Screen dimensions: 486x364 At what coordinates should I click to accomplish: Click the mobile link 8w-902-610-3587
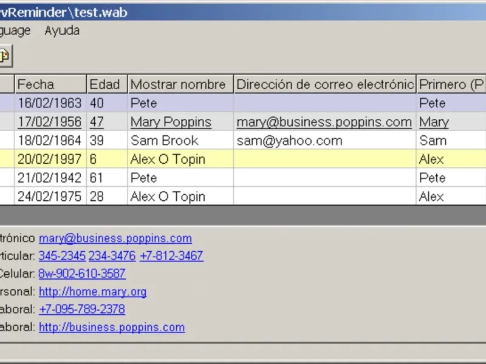pos(82,274)
